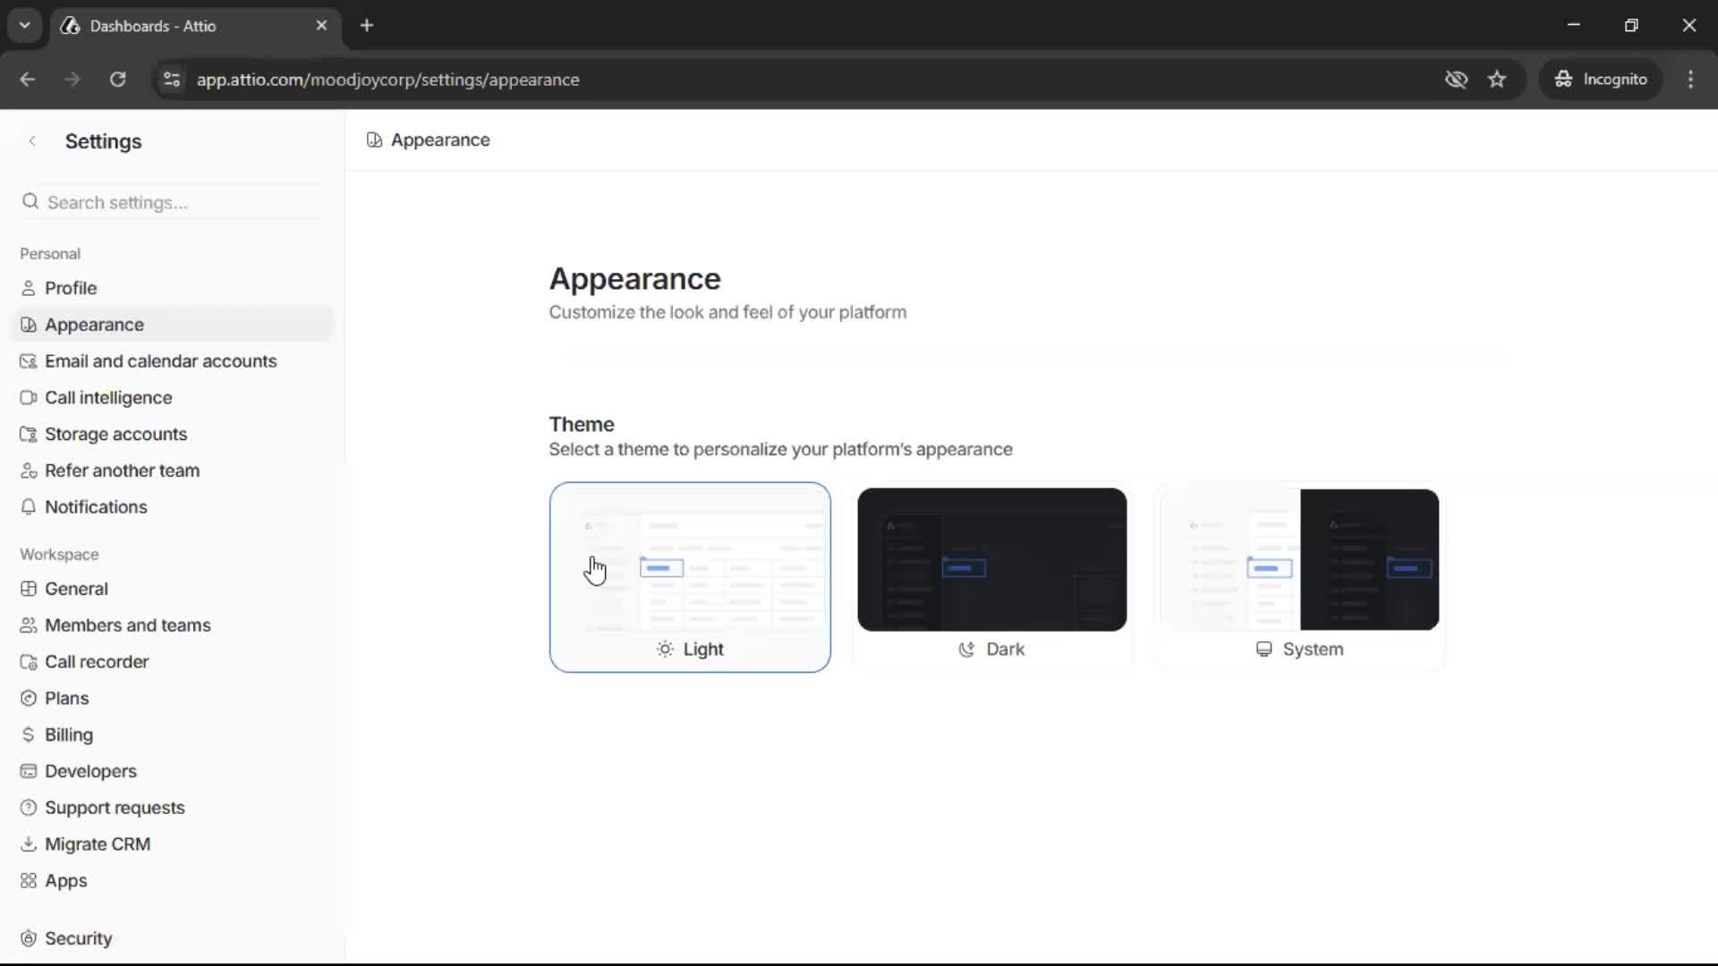The image size is (1718, 966).
Task: Open the browser tab search dropdown
Action: coord(24,25)
